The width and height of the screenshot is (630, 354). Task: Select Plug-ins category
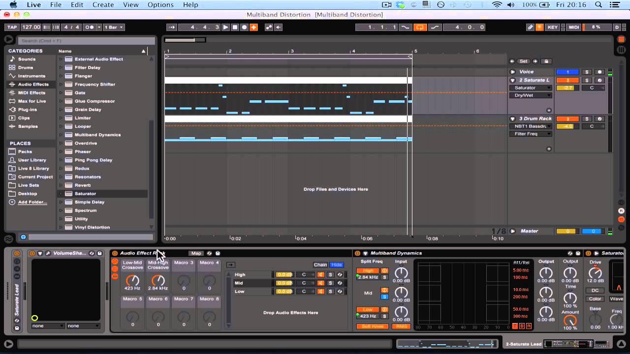[27, 110]
